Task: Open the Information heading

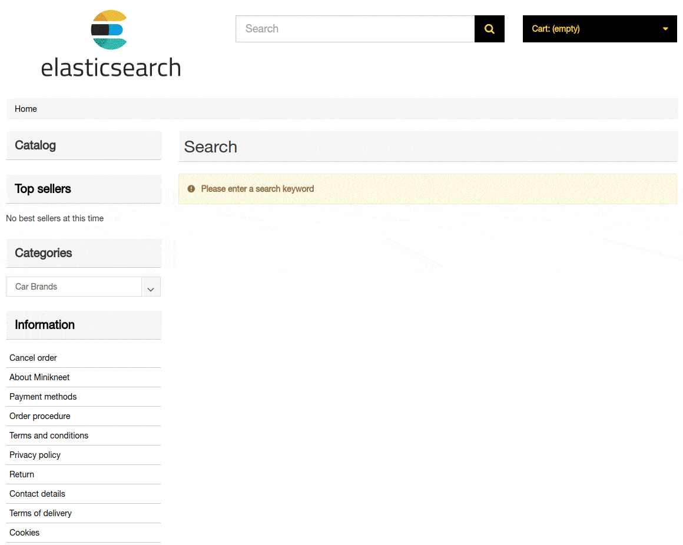Action: [44, 325]
